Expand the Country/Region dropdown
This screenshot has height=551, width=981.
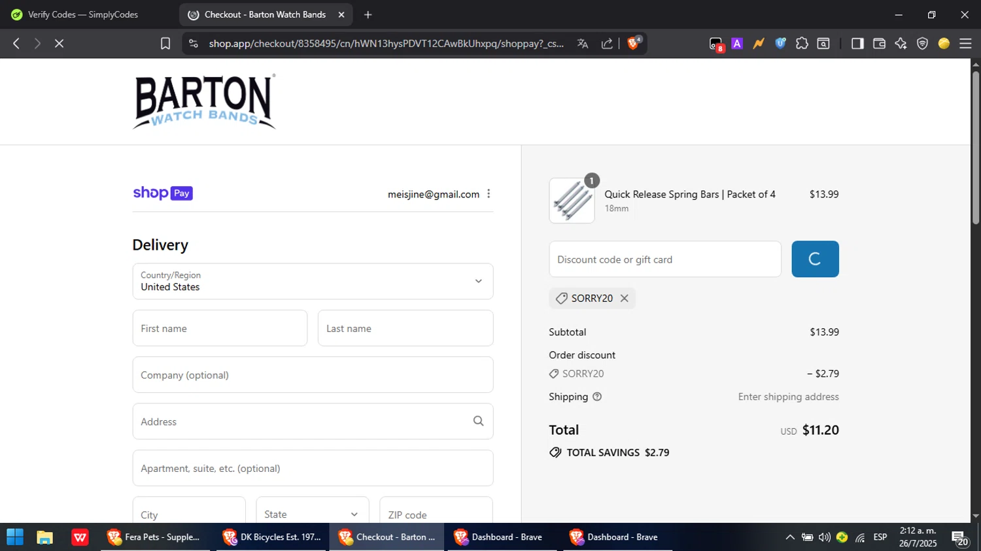click(313, 281)
